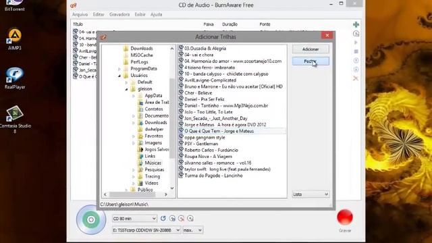The image size is (432, 243).
Task: Click the 'Cher - Believe' file icon
Action: [x=181, y=92]
